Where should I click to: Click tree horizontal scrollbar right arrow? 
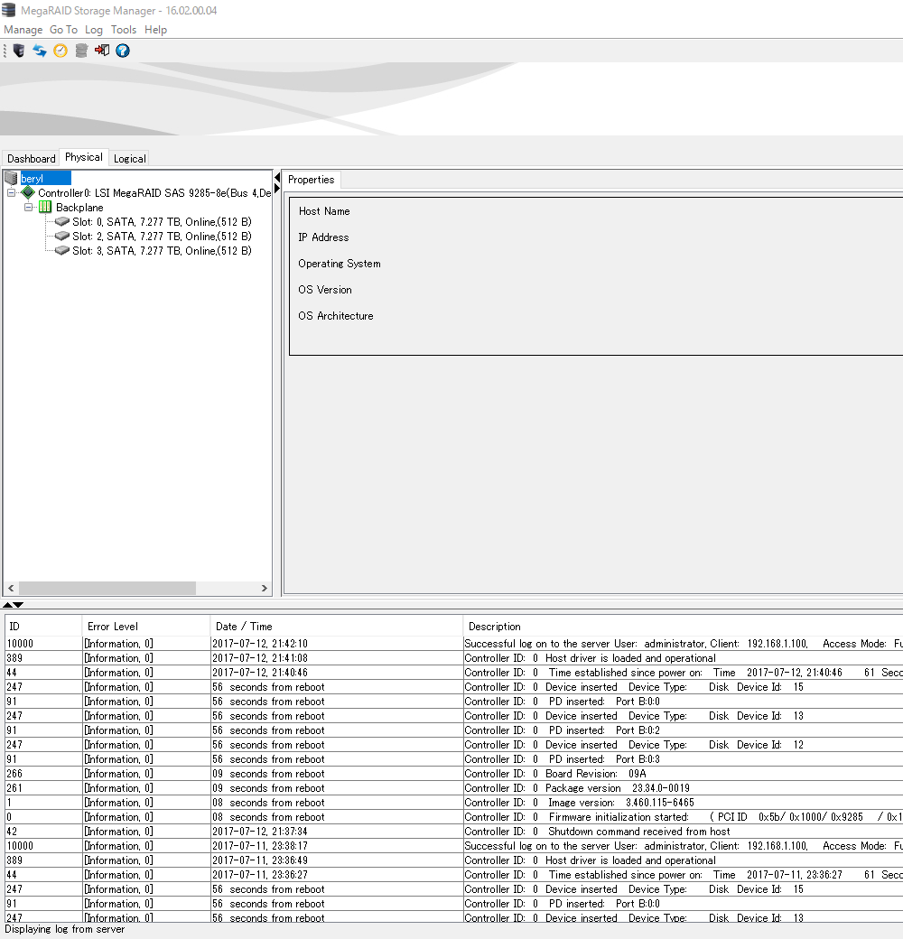264,588
